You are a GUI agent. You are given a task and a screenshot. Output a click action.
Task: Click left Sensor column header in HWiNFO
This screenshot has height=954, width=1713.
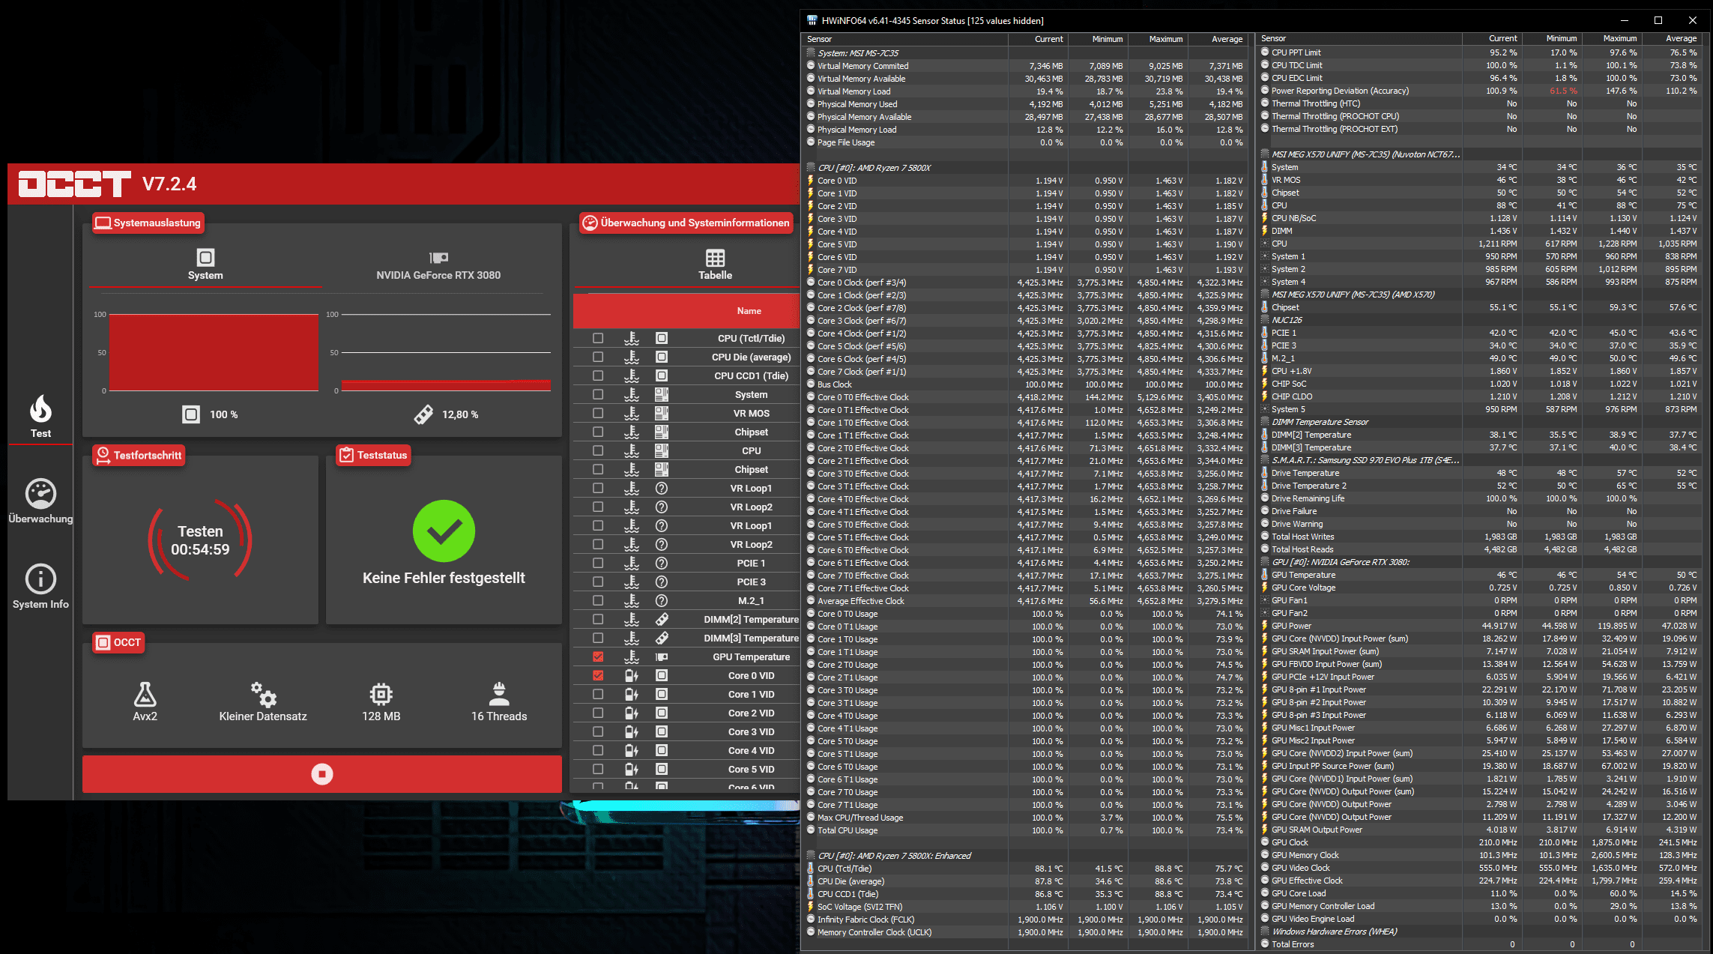coord(905,39)
